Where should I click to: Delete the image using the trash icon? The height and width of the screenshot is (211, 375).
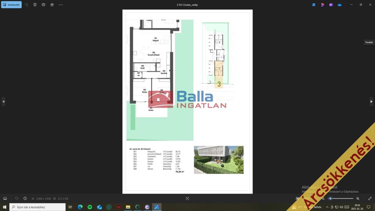pos(35,5)
